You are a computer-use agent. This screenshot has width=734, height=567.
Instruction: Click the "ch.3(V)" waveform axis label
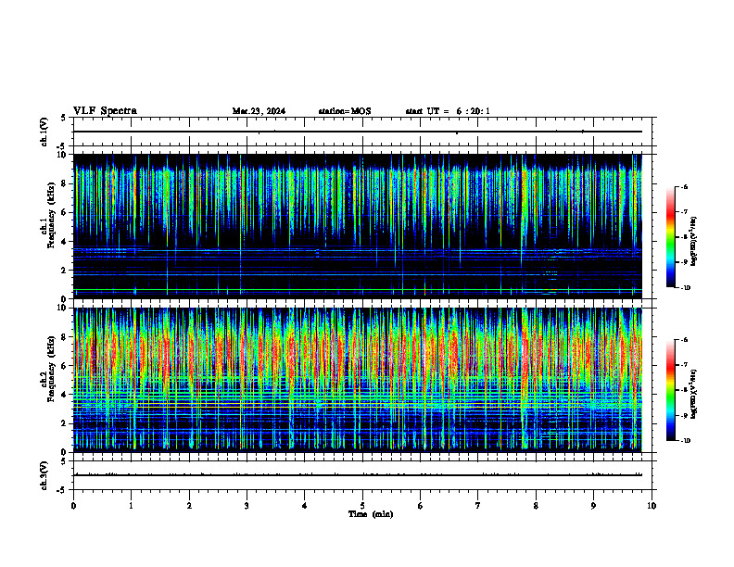(x=44, y=475)
